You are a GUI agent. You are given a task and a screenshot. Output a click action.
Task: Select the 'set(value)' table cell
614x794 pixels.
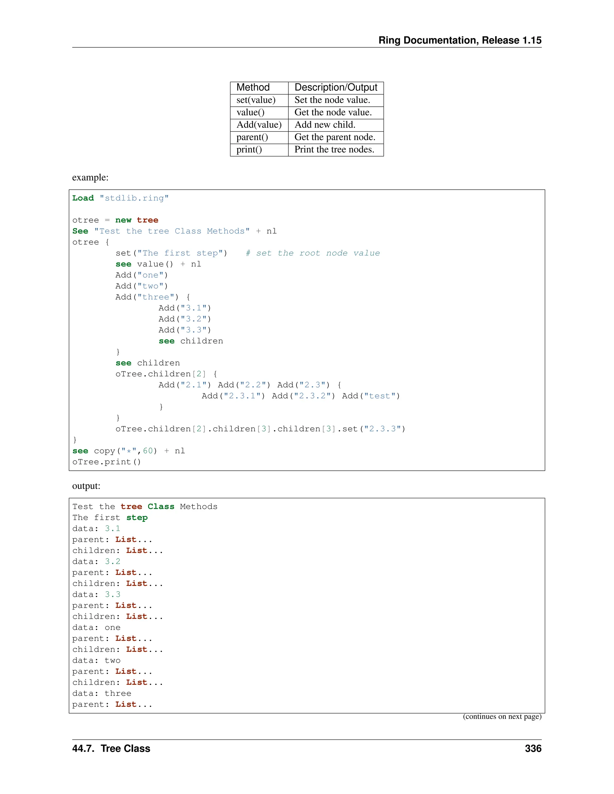click(256, 100)
